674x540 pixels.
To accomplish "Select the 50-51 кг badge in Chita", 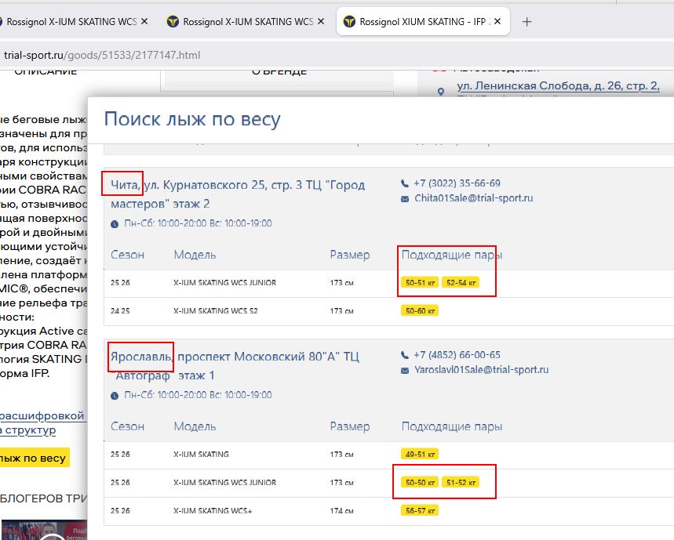I will pyautogui.click(x=420, y=282).
